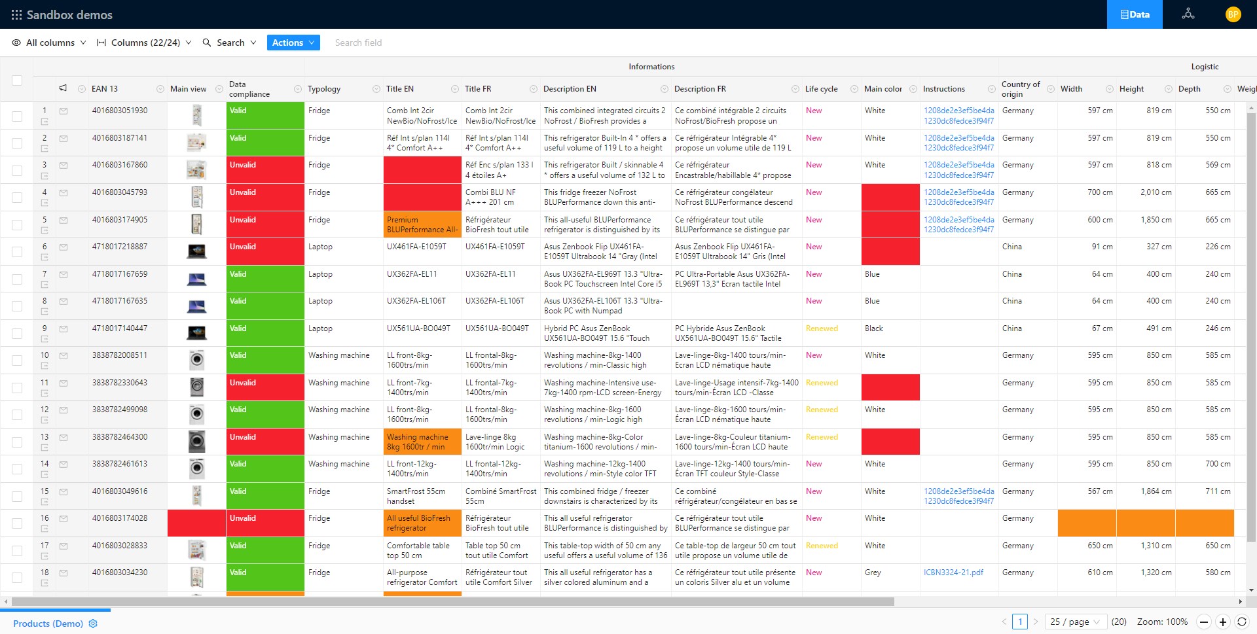Click the megaphone icon in the header
Viewport: 1257px width, 634px height.
pyautogui.click(x=63, y=88)
